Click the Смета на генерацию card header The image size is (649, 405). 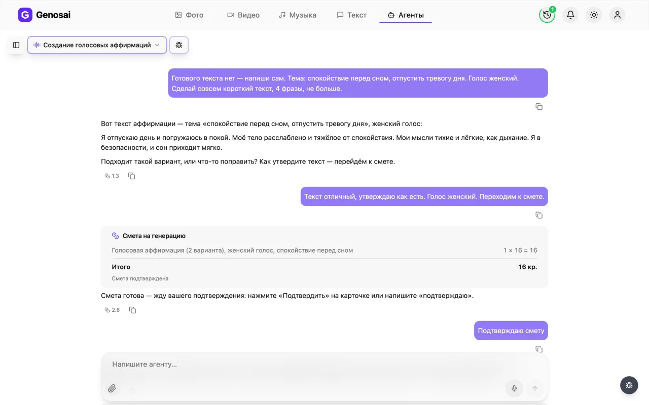pyautogui.click(x=149, y=236)
